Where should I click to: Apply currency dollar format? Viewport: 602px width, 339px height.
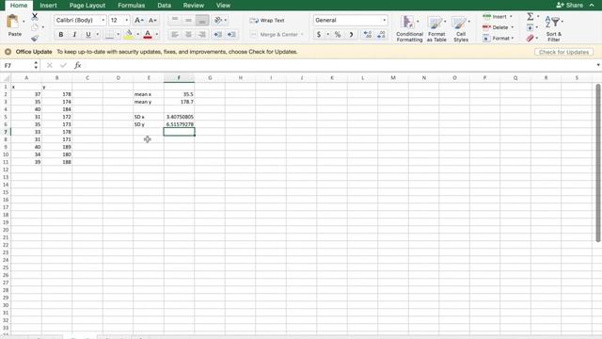319,35
